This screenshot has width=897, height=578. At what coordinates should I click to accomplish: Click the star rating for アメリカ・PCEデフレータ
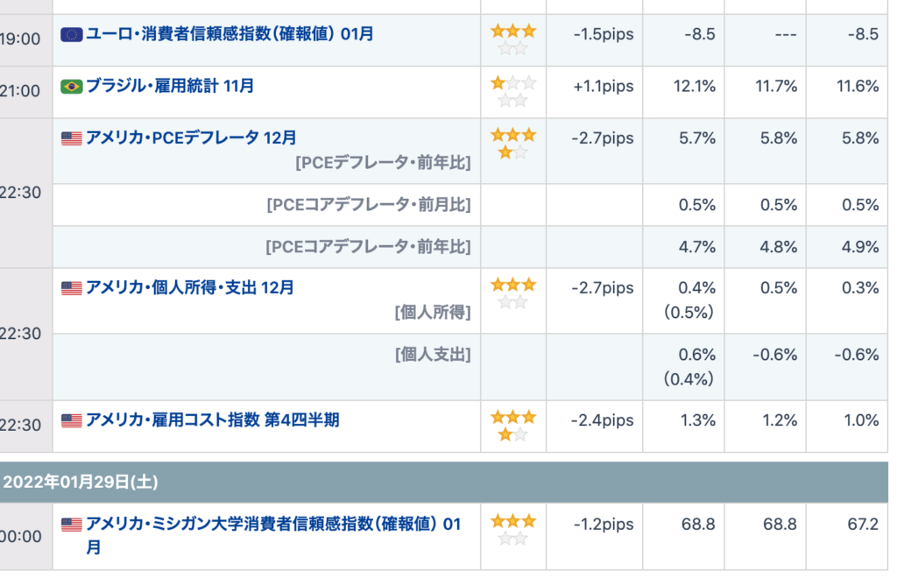pos(513,144)
